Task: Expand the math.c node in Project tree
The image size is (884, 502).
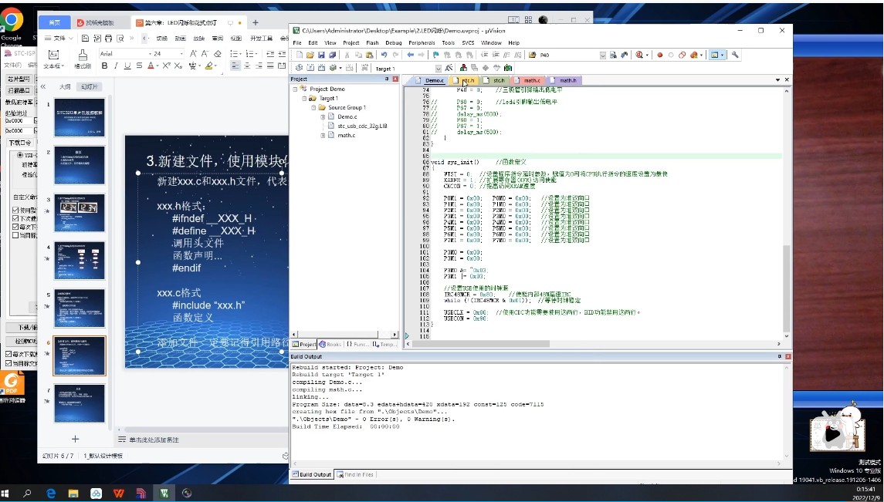Action: (323, 135)
